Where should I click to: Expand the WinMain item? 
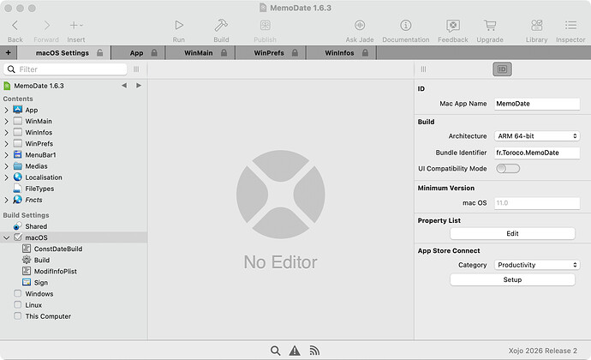[6, 122]
